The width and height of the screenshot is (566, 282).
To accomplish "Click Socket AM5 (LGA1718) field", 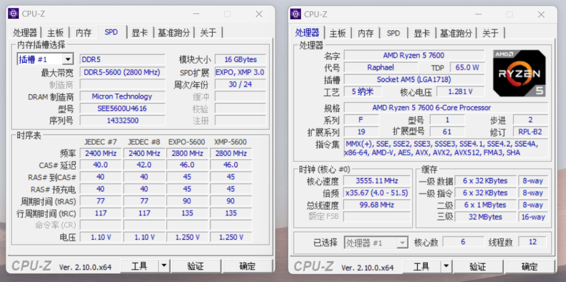I will coord(414,79).
